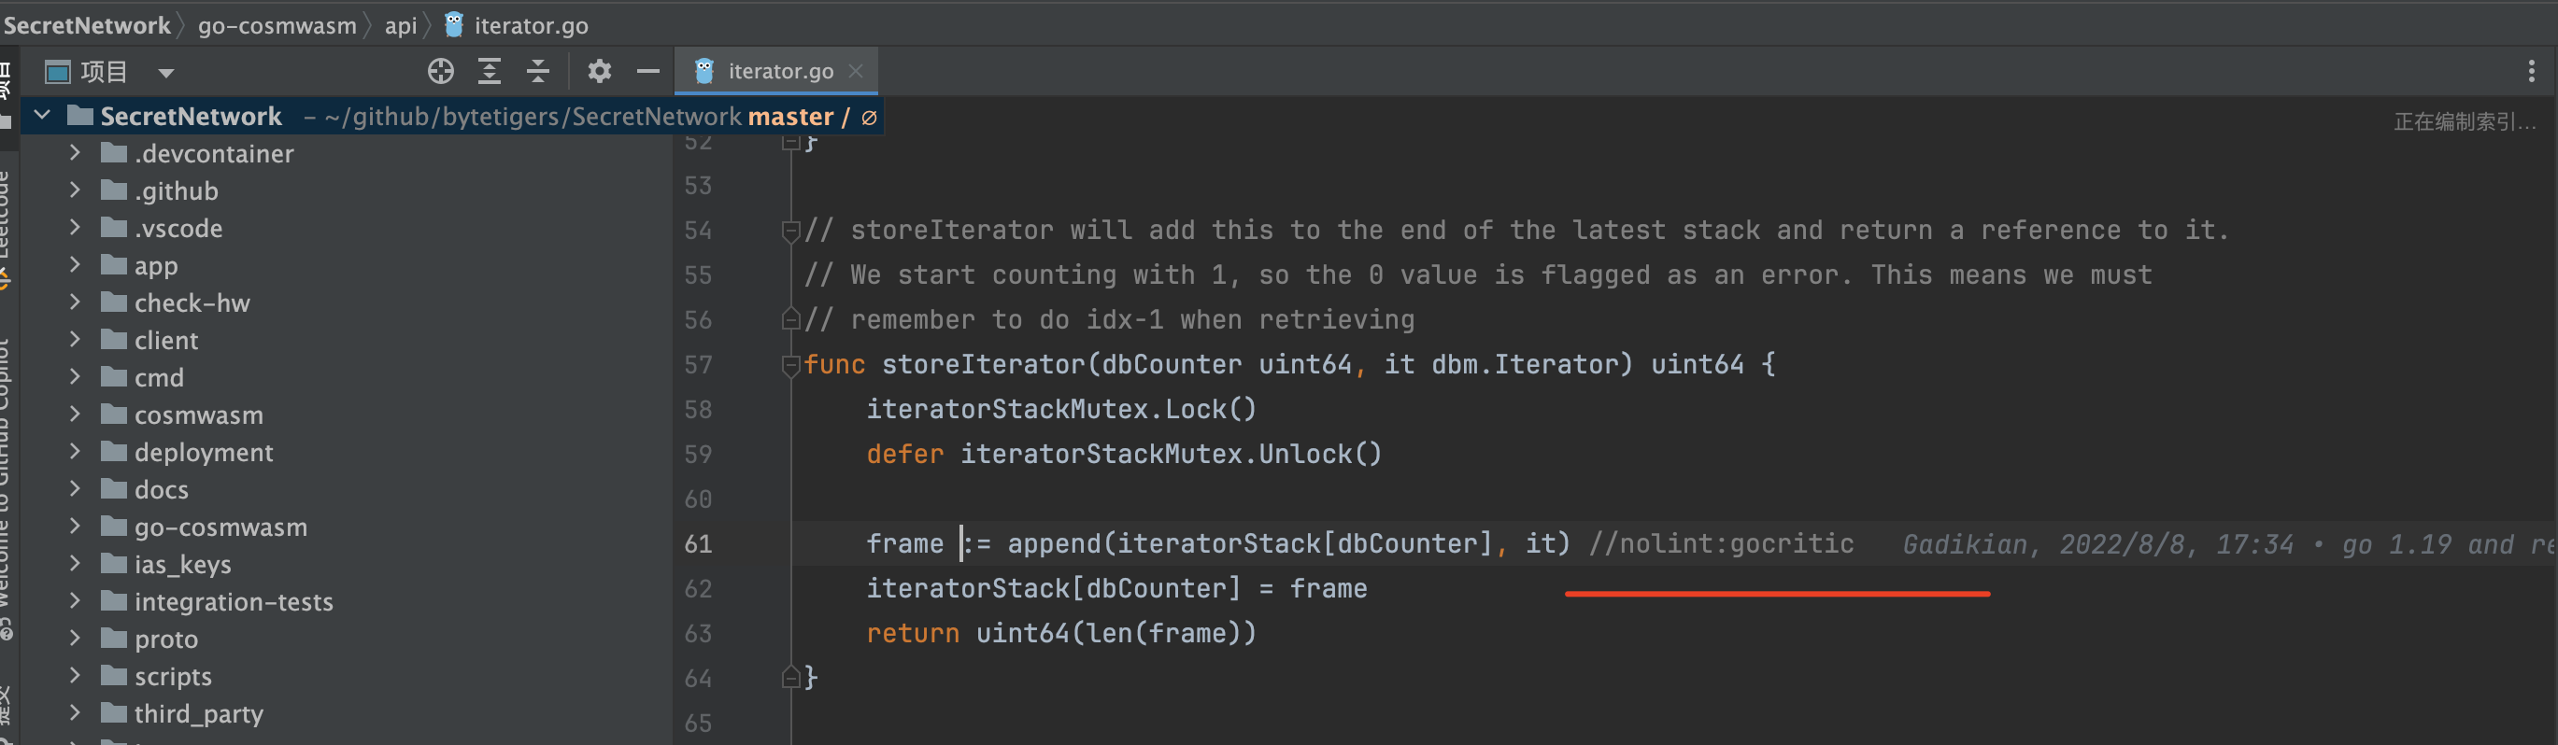
Task: Click the go-cosmwasm breadcrumb item
Action: click(x=276, y=26)
